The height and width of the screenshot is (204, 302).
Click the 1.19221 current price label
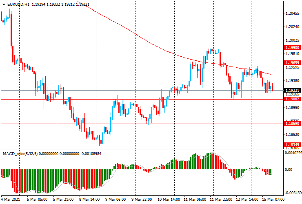click(x=292, y=90)
